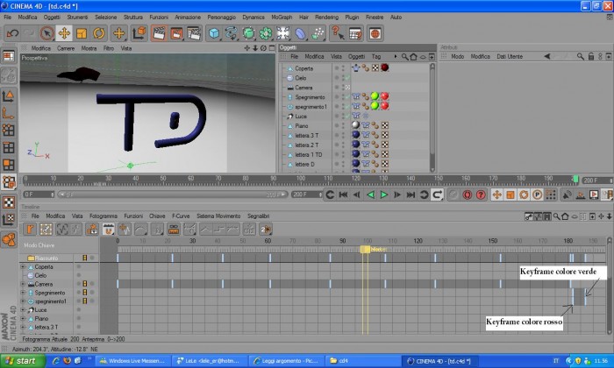The height and width of the screenshot is (368, 614).
Task: Click the blue capsule deformer icon
Action: click(300, 33)
